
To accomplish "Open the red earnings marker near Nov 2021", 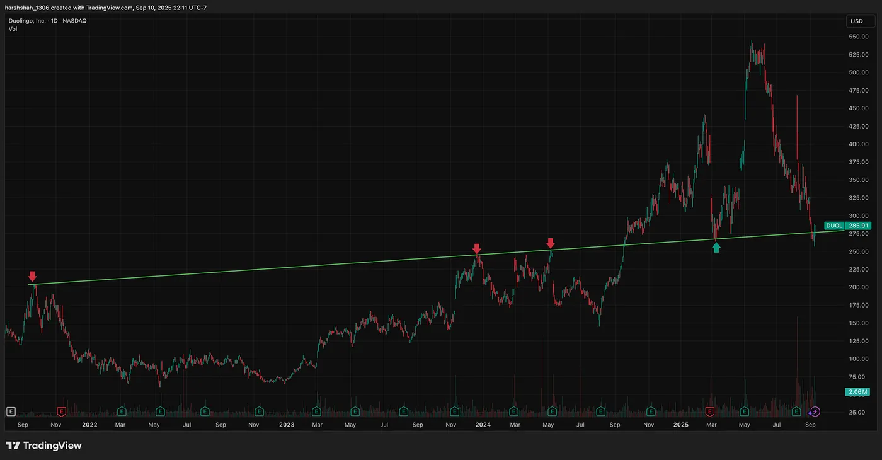I will [61, 411].
